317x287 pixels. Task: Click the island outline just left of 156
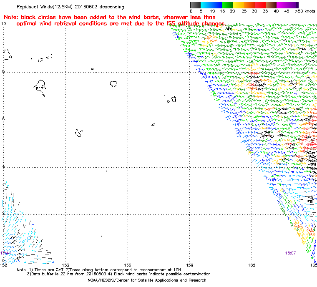pos(113,84)
